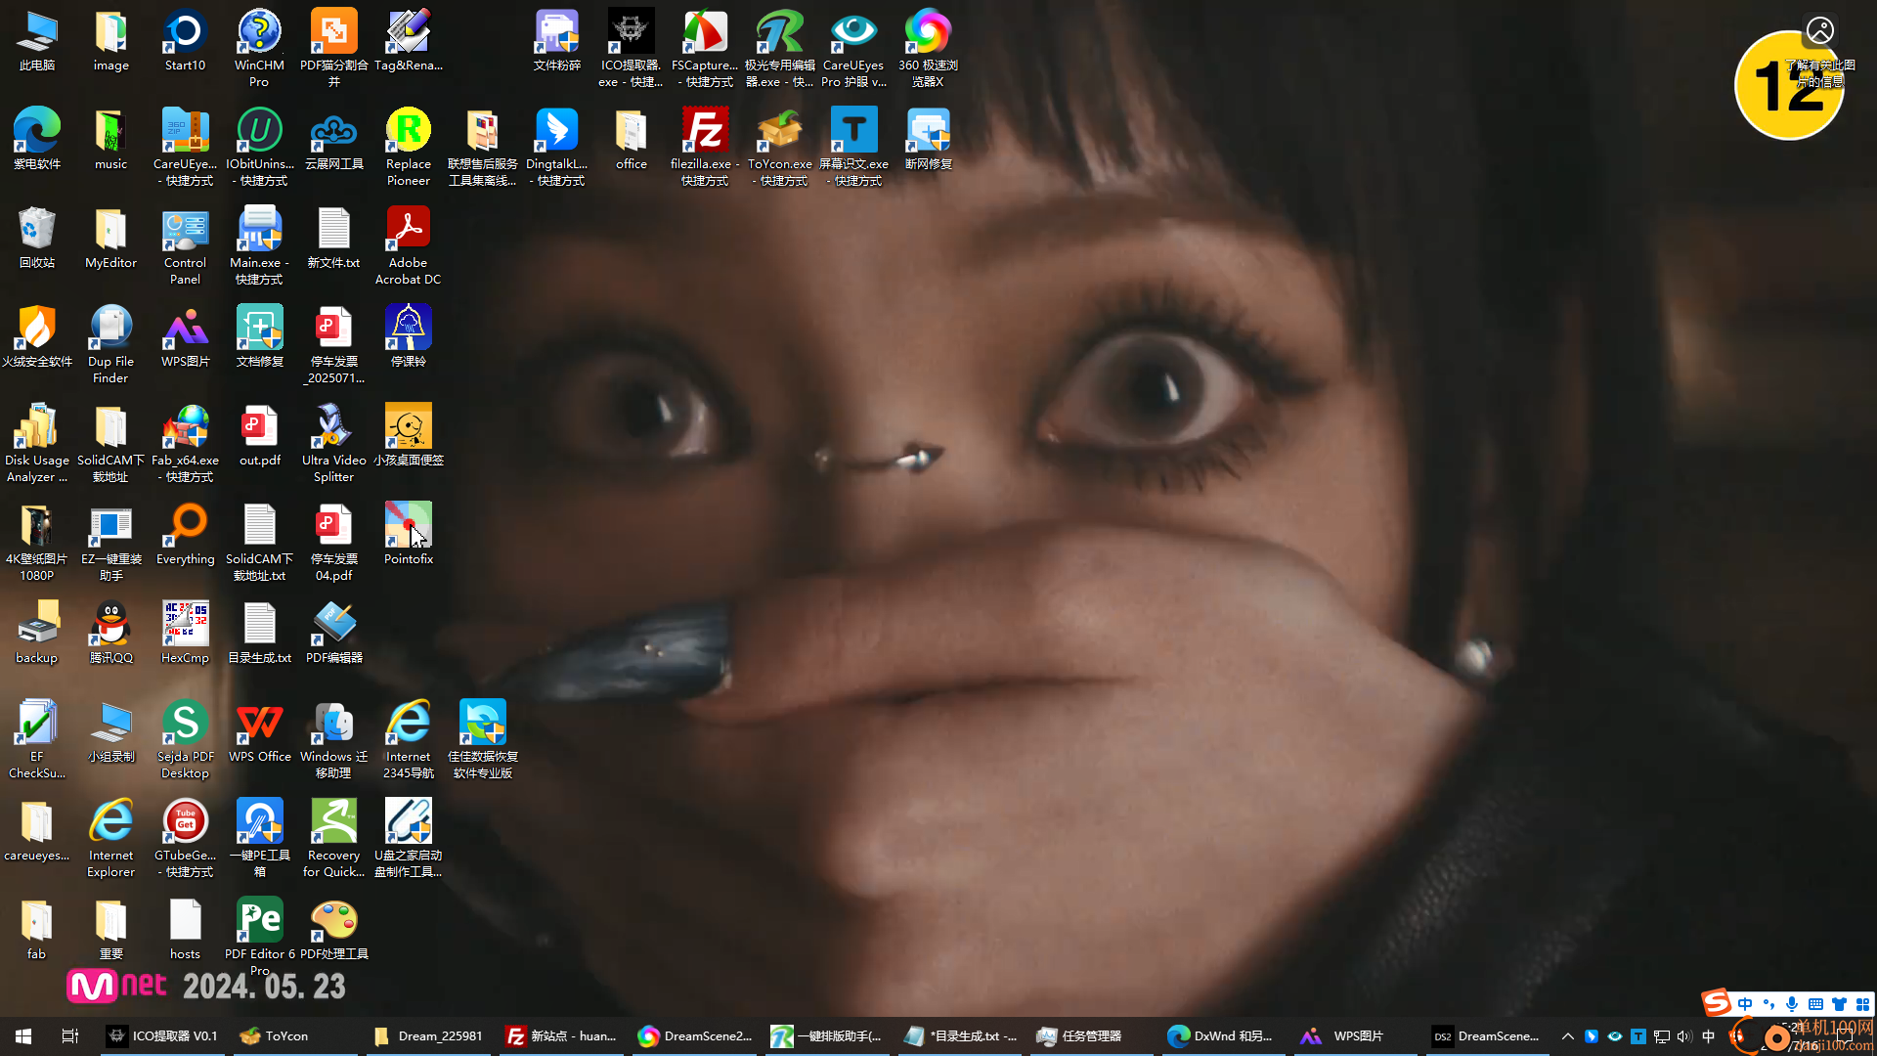
Task: Select the MyEditor folder icon
Action: [110, 237]
